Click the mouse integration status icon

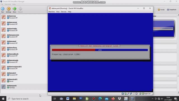tap(140, 94)
